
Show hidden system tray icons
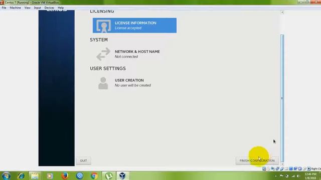275,176
